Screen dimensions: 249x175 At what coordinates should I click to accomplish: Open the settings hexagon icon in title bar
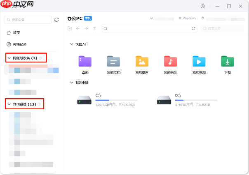click(x=202, y=6)
